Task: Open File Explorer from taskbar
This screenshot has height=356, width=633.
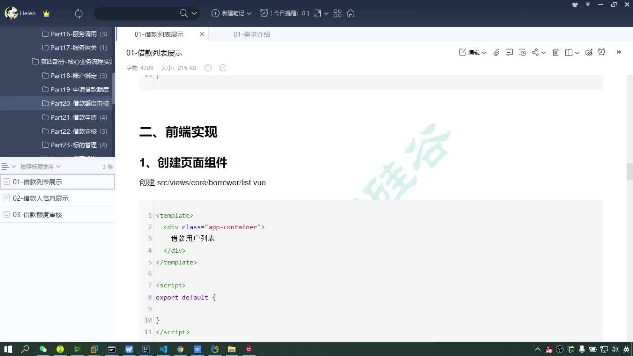Action: click(231, 349)
